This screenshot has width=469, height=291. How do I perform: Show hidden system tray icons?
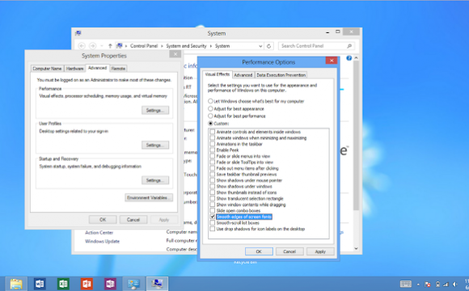pyautogui.click(x=418, y=285)
